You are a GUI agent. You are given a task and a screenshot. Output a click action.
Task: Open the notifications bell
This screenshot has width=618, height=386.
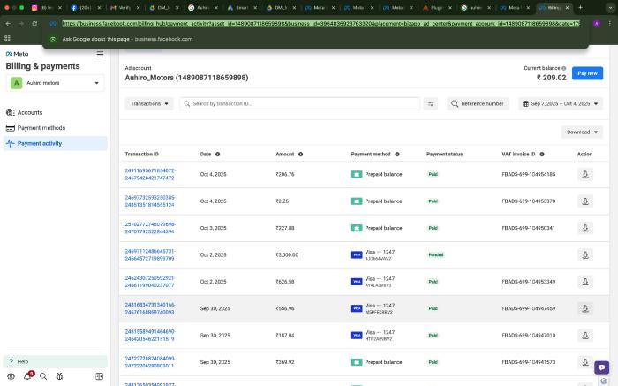[26, 376]
